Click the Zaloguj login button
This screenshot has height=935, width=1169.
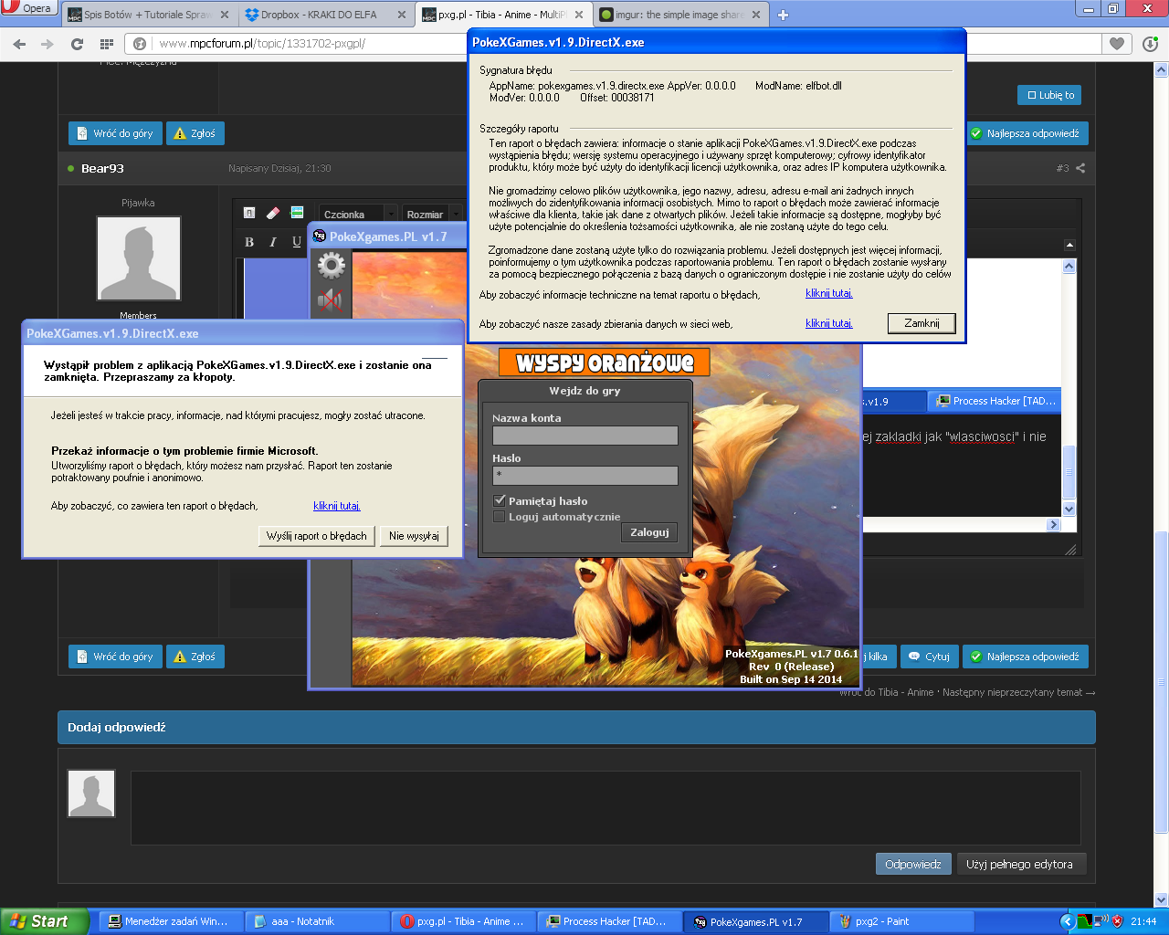(x=649, y=532)
